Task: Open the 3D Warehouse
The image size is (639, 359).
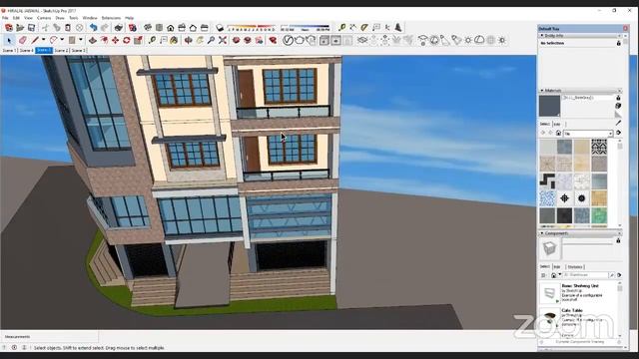Action: point(236,40)
